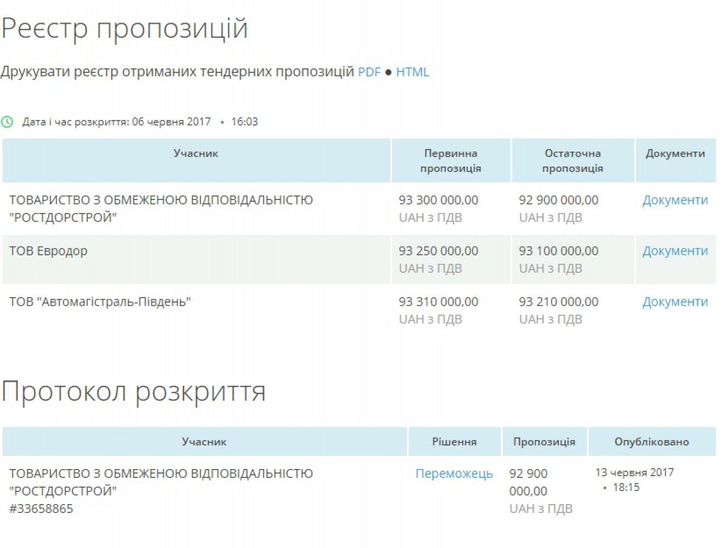Click Учасник header in protocol table
This screenshot has width=722, height=548.
tap(204, 442)
